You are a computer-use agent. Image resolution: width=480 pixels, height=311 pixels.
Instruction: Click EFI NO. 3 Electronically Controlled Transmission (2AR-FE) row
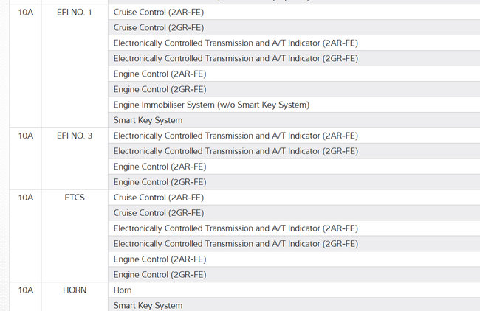click(236, 136)
